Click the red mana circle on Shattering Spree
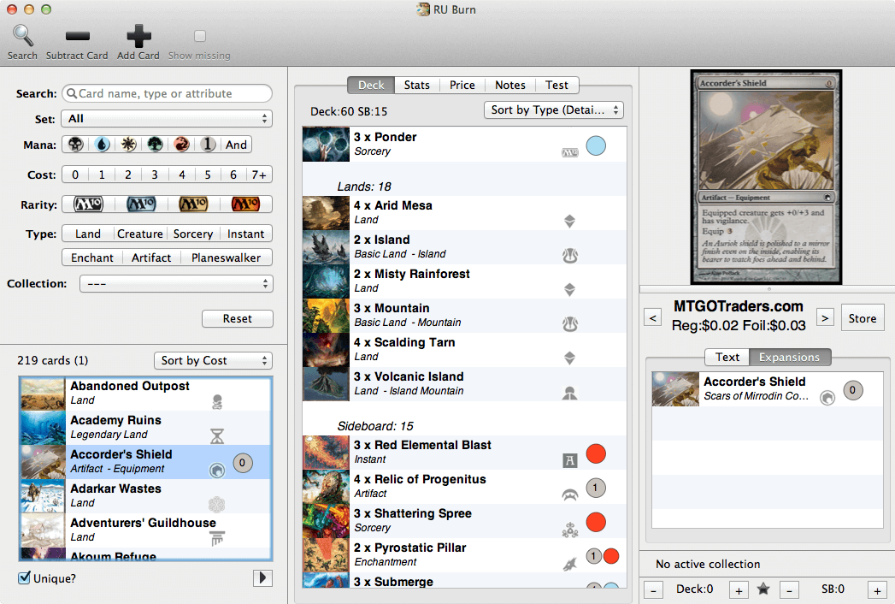The height and width of the screenshot is (604, 895). point(596,522)
